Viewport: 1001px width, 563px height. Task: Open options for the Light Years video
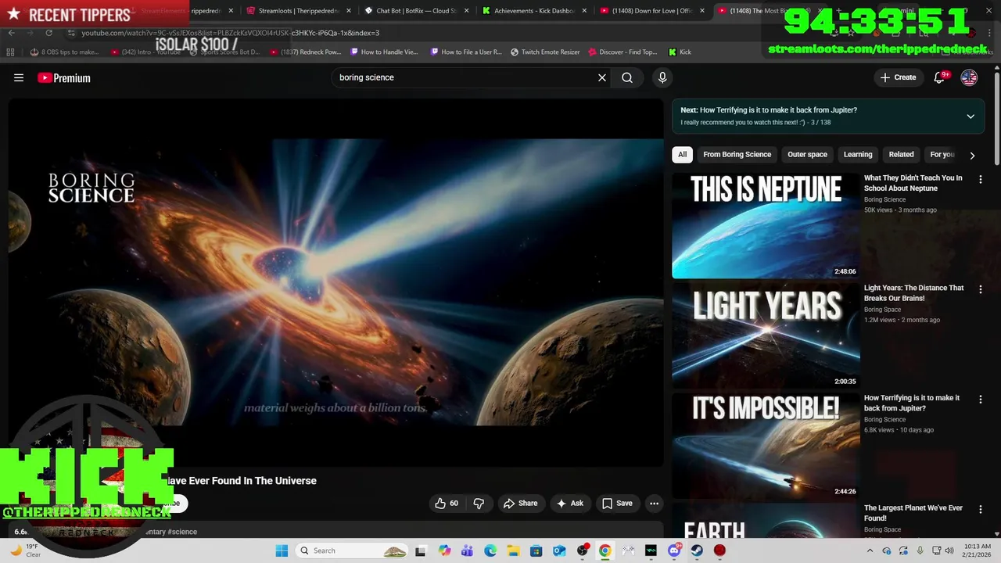point(981,289)
